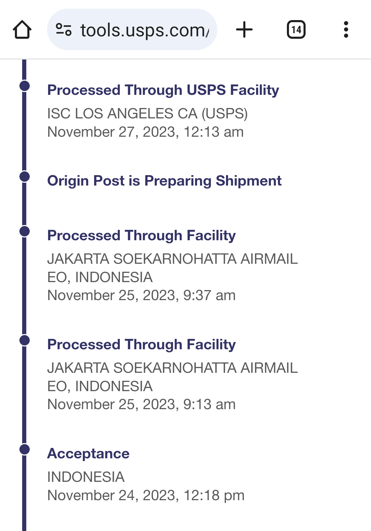371x531 pixels.
Task: Tap ISC LOS ANGELES CA location text
Action: coord(147,114)
